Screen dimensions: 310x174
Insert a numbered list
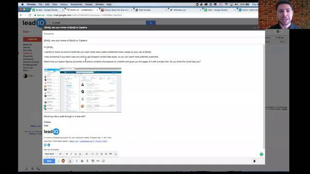[93, 154]
